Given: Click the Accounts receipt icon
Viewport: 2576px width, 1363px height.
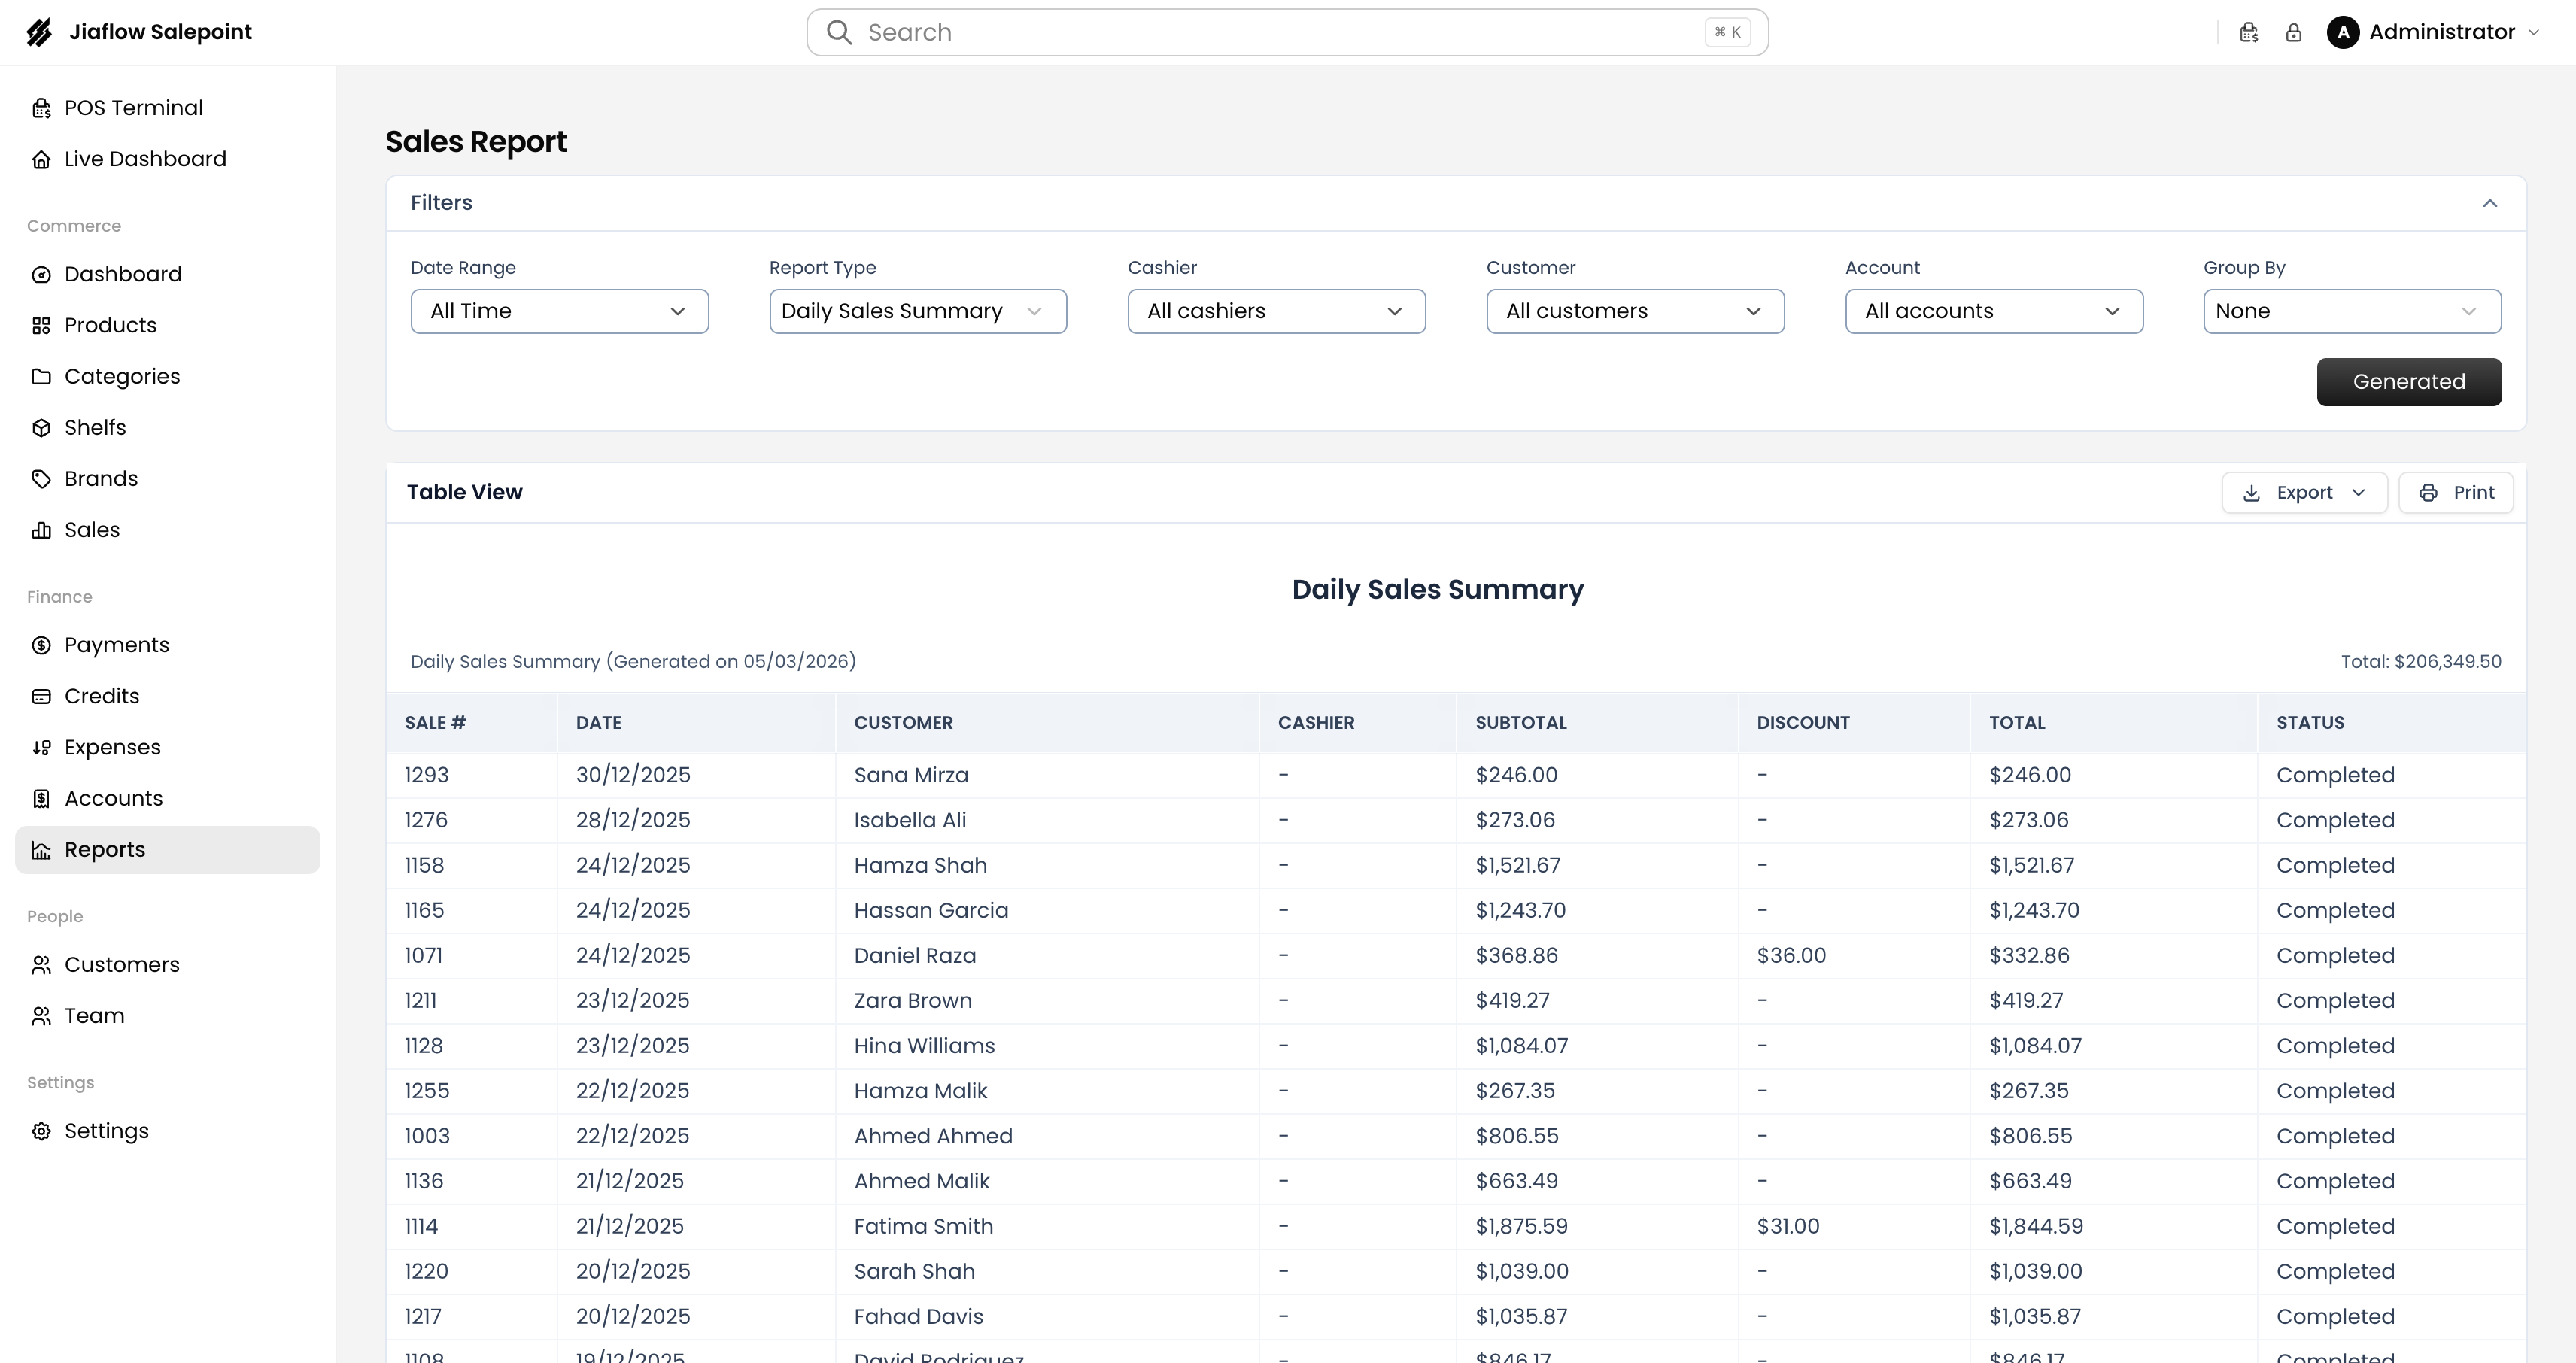Looking at the screenshot, I should [x=41, y=798].
